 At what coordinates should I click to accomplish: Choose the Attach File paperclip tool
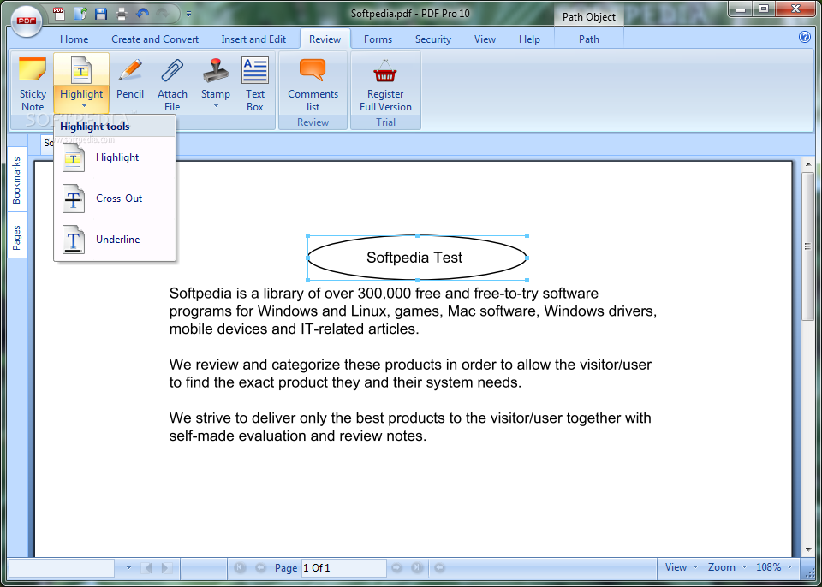[x=172, y=83]
